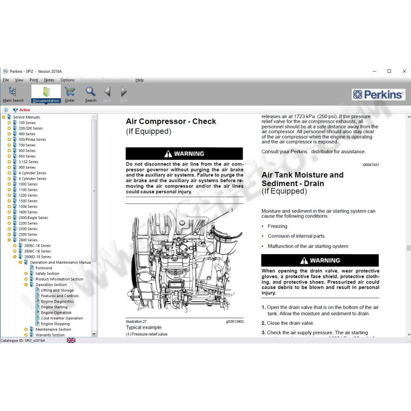Click the document pane scroll down arrow

coord(409,335)
